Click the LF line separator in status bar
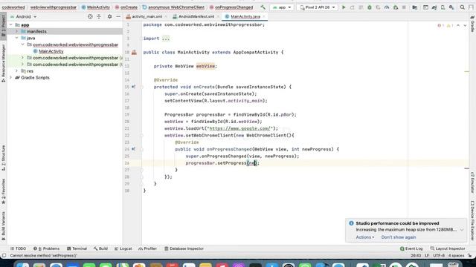 pos(427,256)
